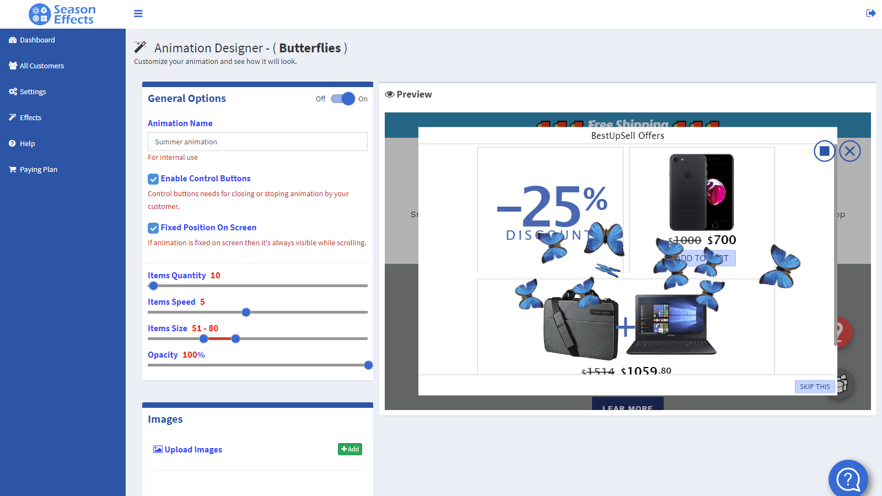Viewport: 882px width, 496px height.
Task: Close animation with X control button
Action: click(849, 151)
